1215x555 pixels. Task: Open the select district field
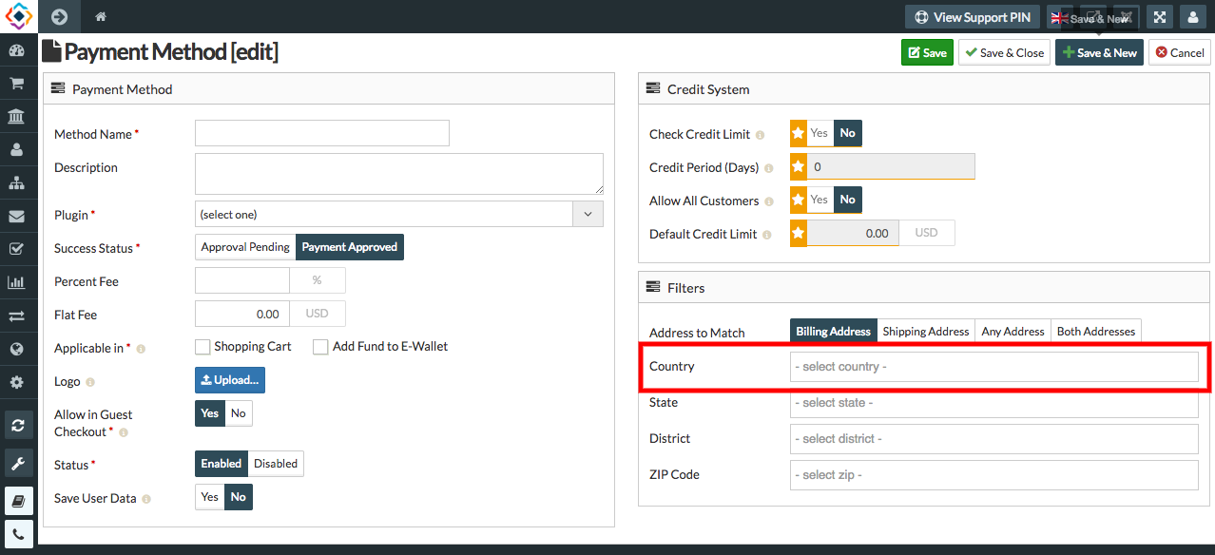click(994, 439)
